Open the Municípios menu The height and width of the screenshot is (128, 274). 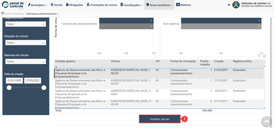click(37, 5)
